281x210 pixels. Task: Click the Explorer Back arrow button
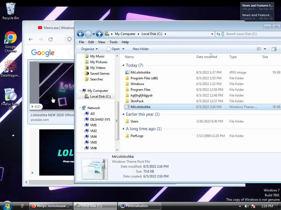pyautogui.click(x=80, y=34)
